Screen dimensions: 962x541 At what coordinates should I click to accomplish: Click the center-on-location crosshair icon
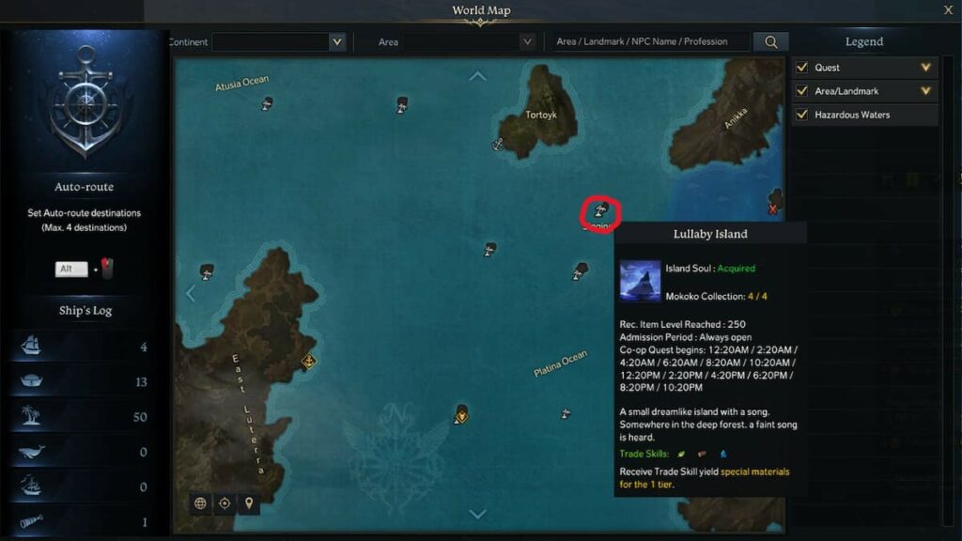point(225,503)
